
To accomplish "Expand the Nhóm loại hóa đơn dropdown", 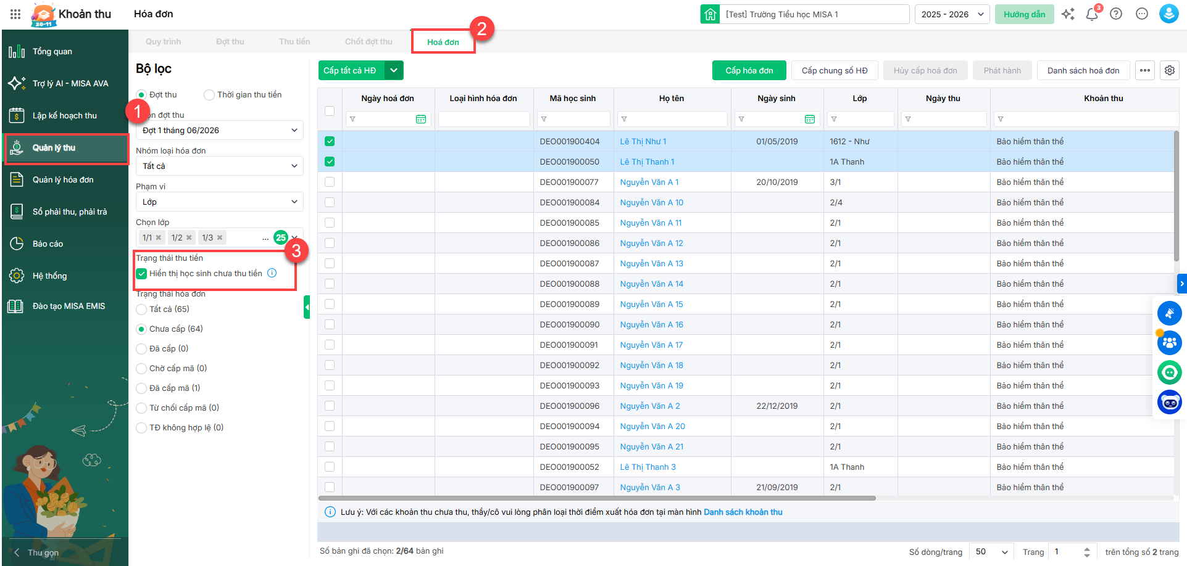I will 219,166.
